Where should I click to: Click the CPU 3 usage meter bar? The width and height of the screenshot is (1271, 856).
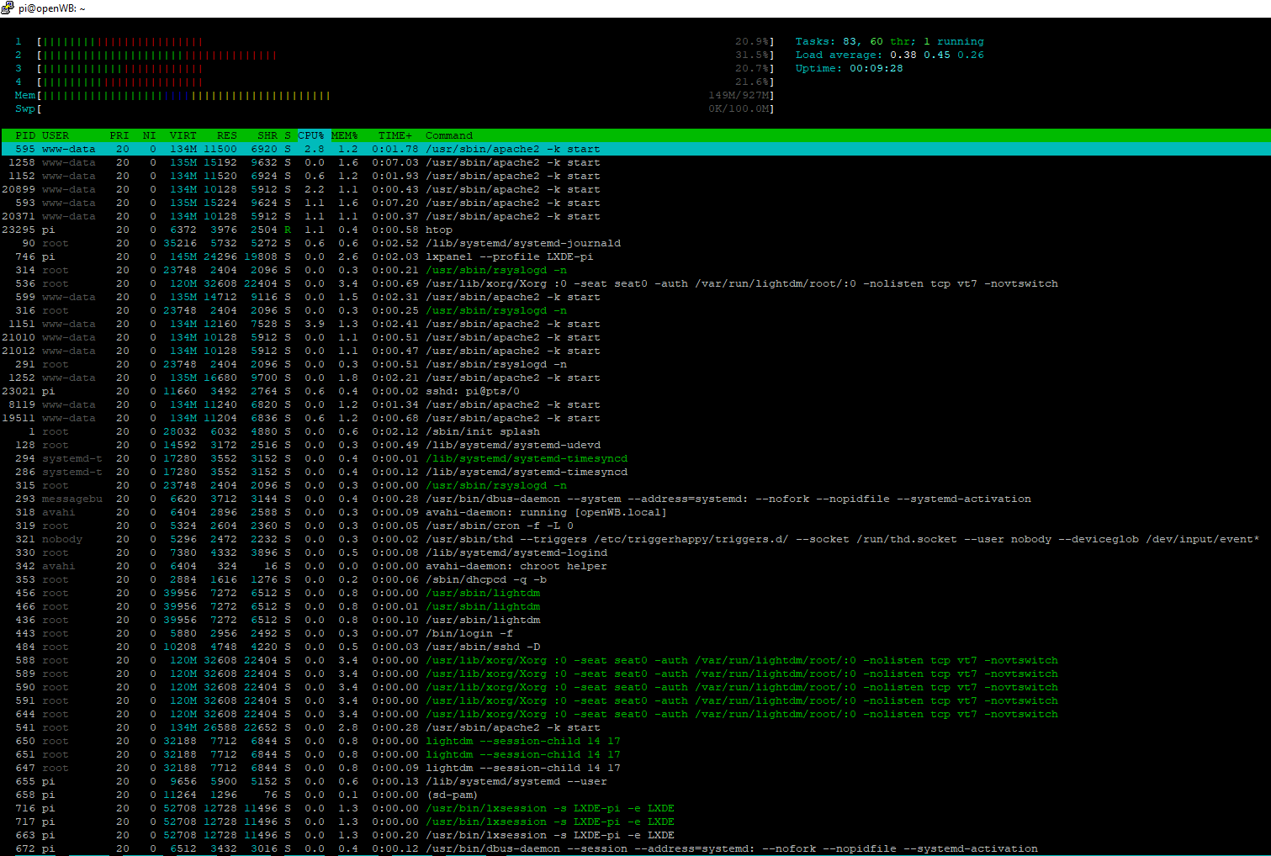coord(405,68)
